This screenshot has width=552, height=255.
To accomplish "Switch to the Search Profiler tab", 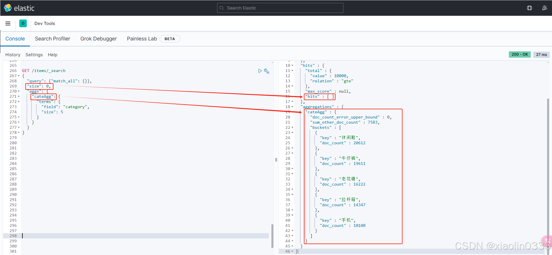I will (x=53, y=39).
